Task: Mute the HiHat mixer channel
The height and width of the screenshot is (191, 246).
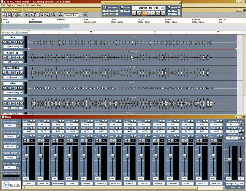Action: coord(68,141)
